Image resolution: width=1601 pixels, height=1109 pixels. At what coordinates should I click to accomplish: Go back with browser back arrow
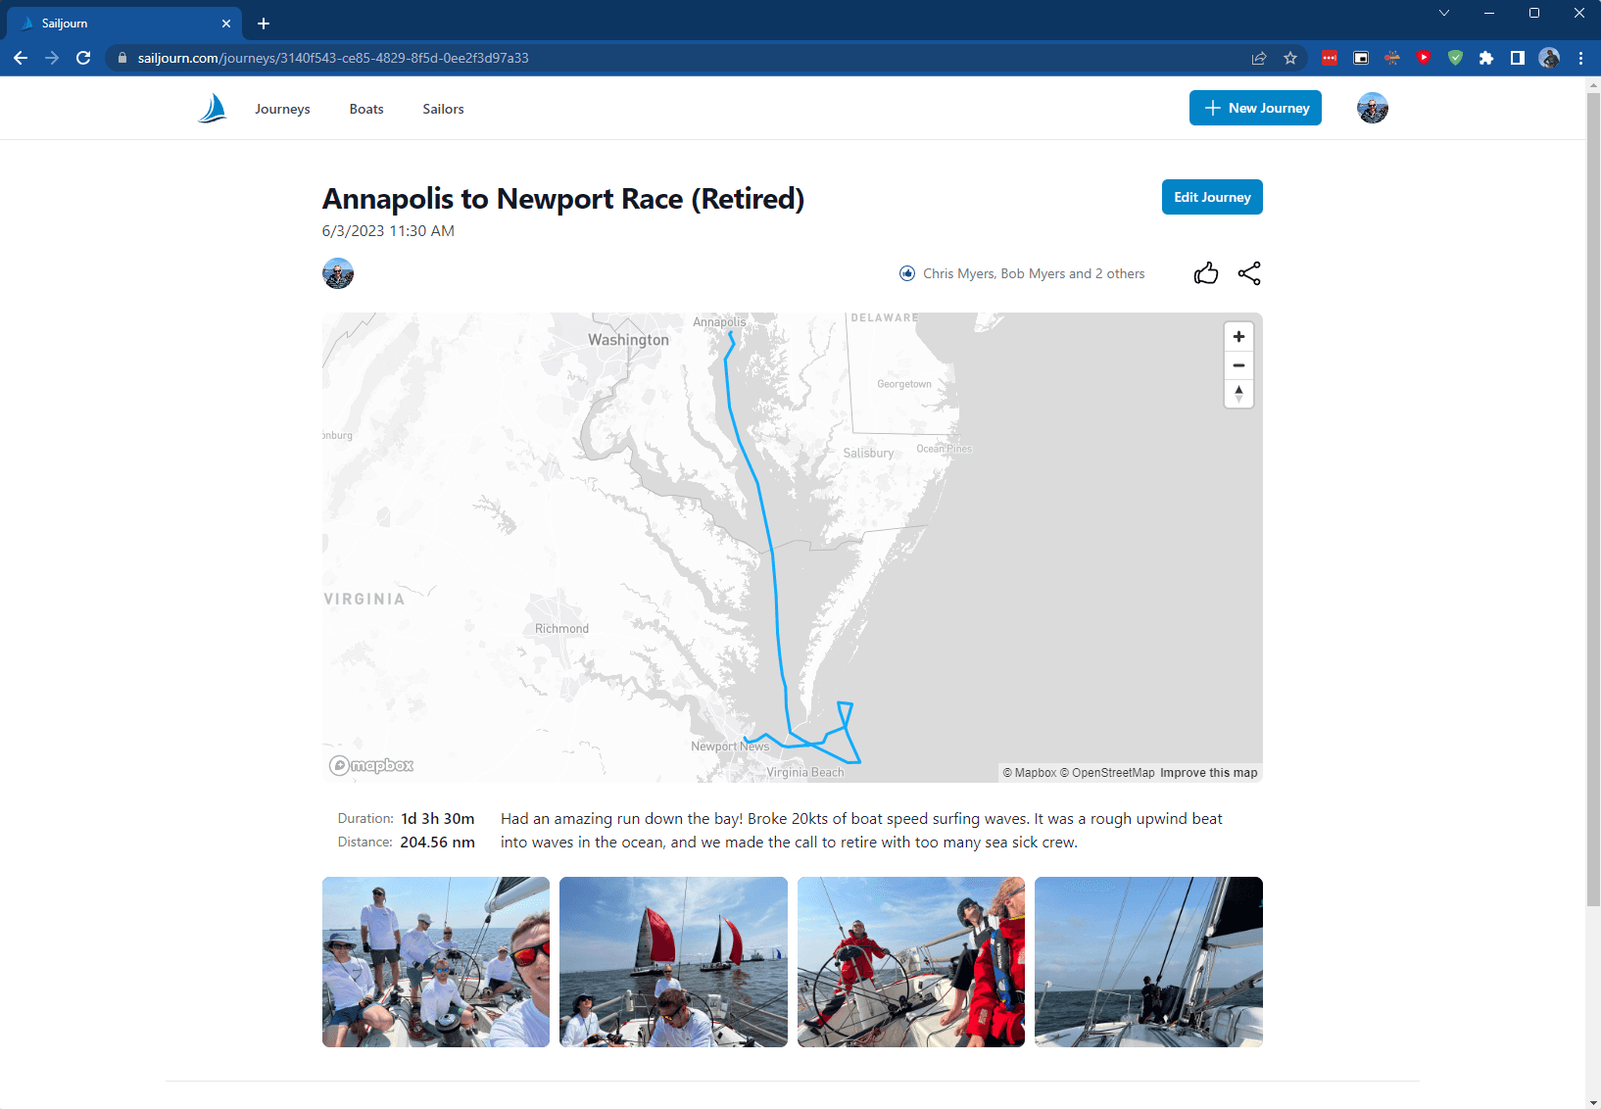tap(21, 58)
